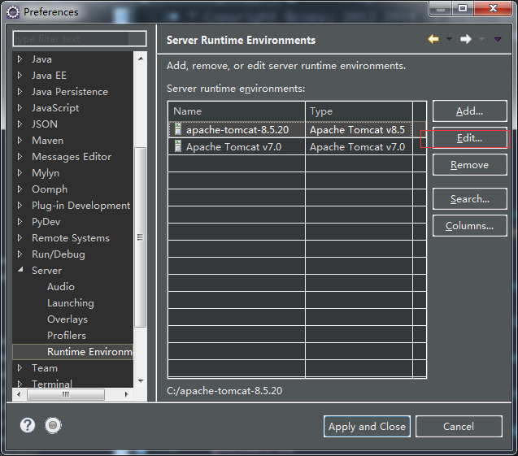518x456 pixels.
Task: Open the purple view menu triangle
Action: 498,39
